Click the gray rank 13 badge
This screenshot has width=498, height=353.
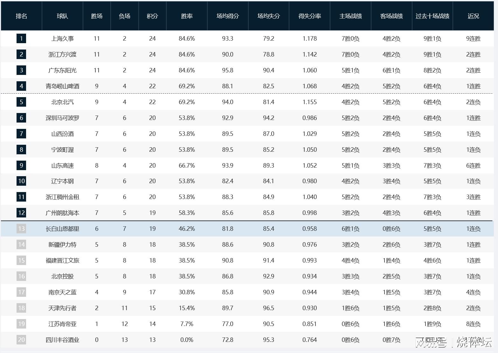(21, 229)
